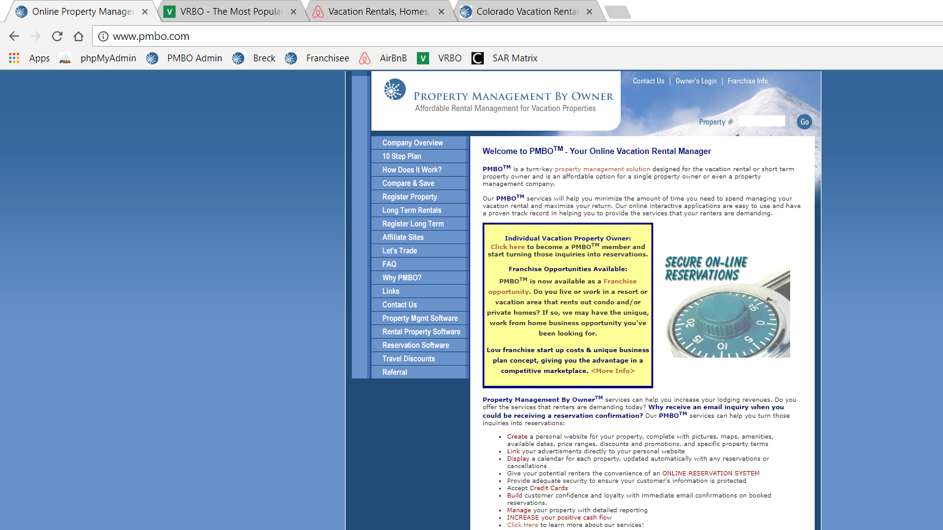Click the PMBO snowflake logo

click(x=395, y=90)
